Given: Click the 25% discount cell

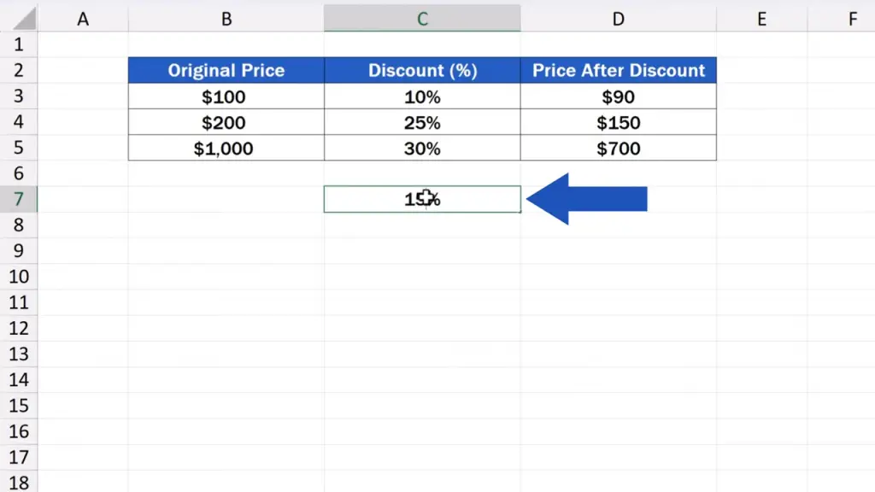Looking at the screenshot, I should pyautogui.click(x=422, y=122).
